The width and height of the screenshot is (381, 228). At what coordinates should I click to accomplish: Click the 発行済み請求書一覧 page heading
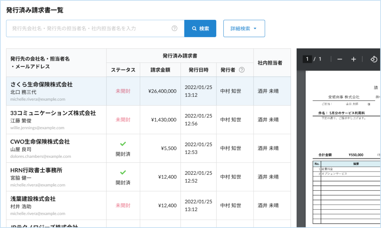pos(35,10)
